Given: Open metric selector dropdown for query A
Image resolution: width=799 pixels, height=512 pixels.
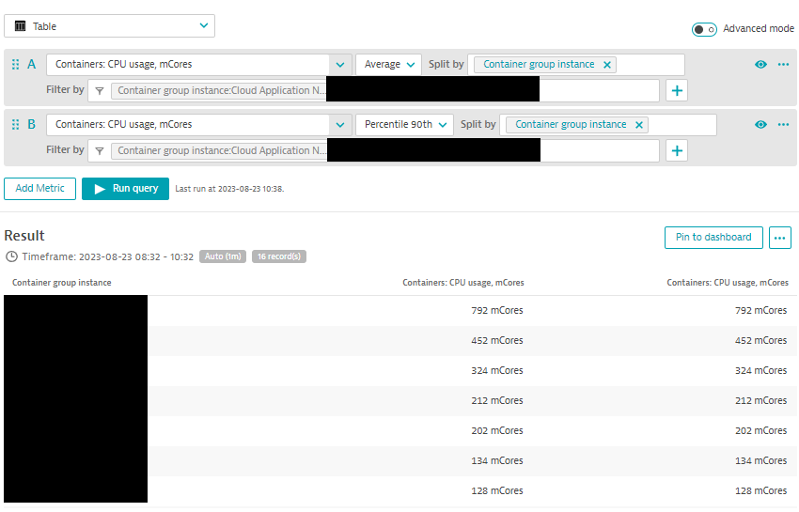Looking at the screenshot, I should point(339,65).
